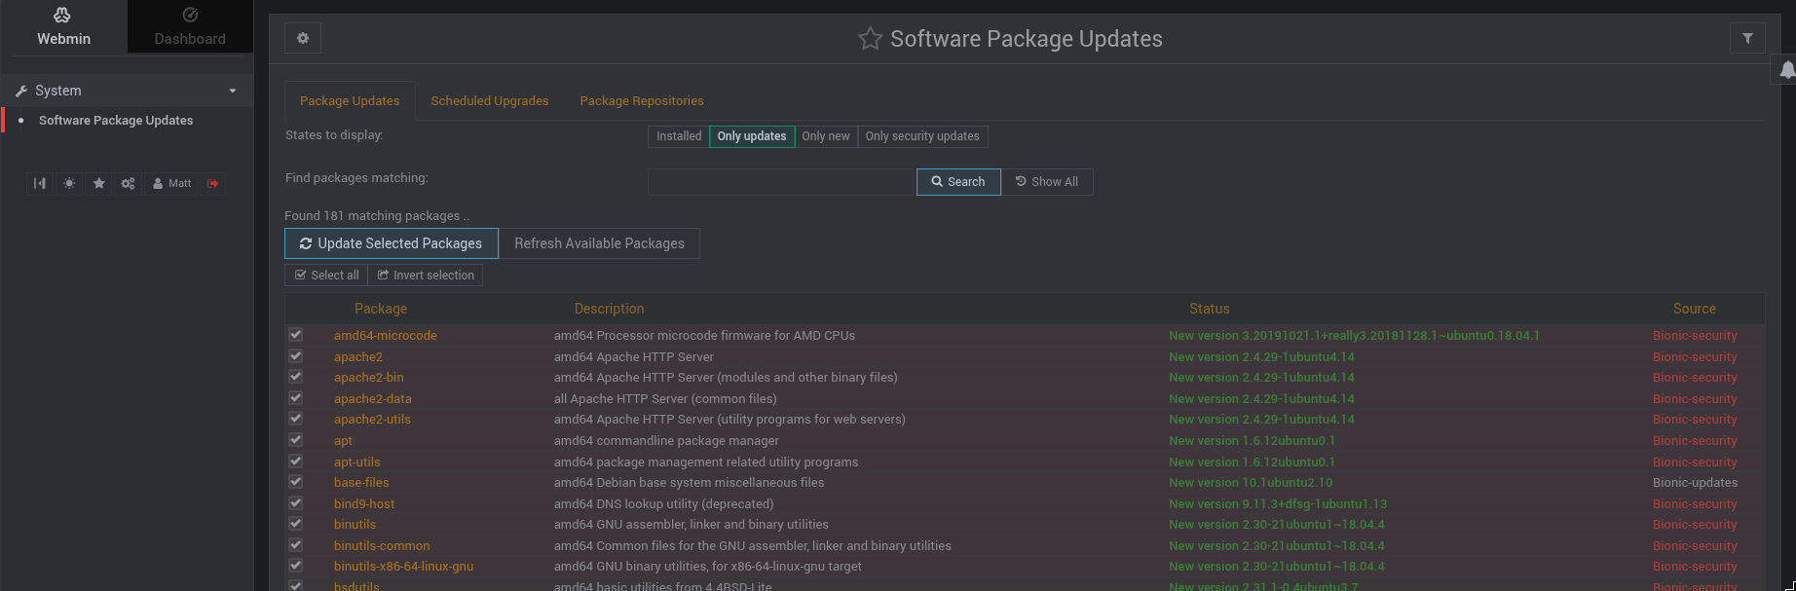The height and width of the screenshot is (591, 1796).
Task: Open the Webmin tab icon
Action: coord(63,15)
